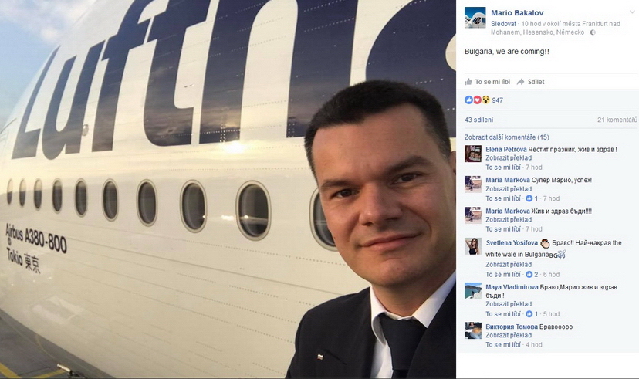Open Elena Petrova's avatar
The height and width of the screenshot is (379, 639).
[x=473, y=154]
